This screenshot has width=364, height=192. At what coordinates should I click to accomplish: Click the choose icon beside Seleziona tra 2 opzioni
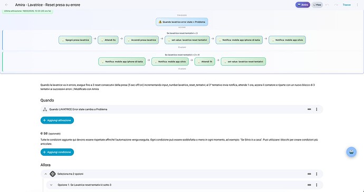53,174
